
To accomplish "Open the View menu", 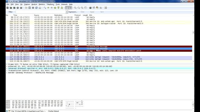I will click(17, 4).
